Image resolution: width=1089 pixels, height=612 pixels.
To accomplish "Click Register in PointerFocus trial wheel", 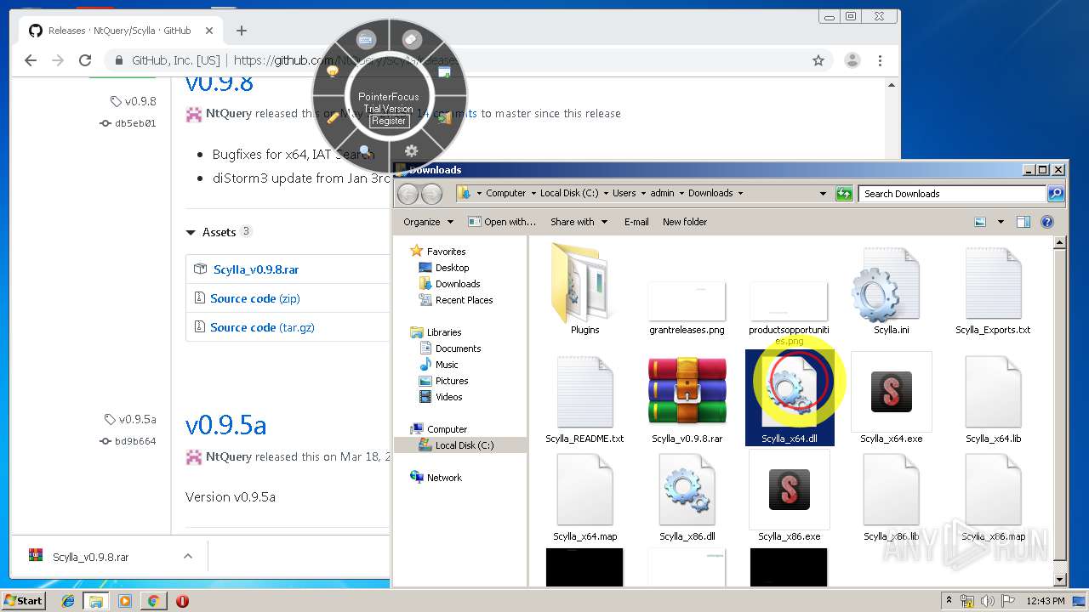I will tap(389, 121).
